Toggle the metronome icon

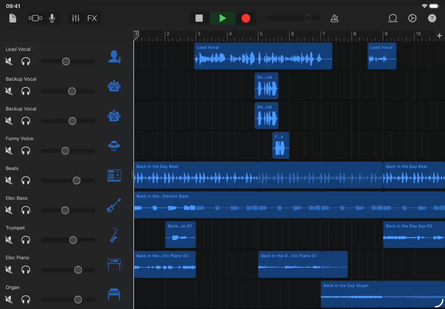[x=334, y=18]
